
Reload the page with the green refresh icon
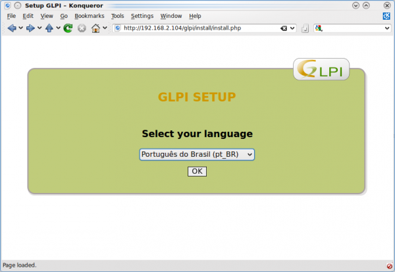point(68,28)
